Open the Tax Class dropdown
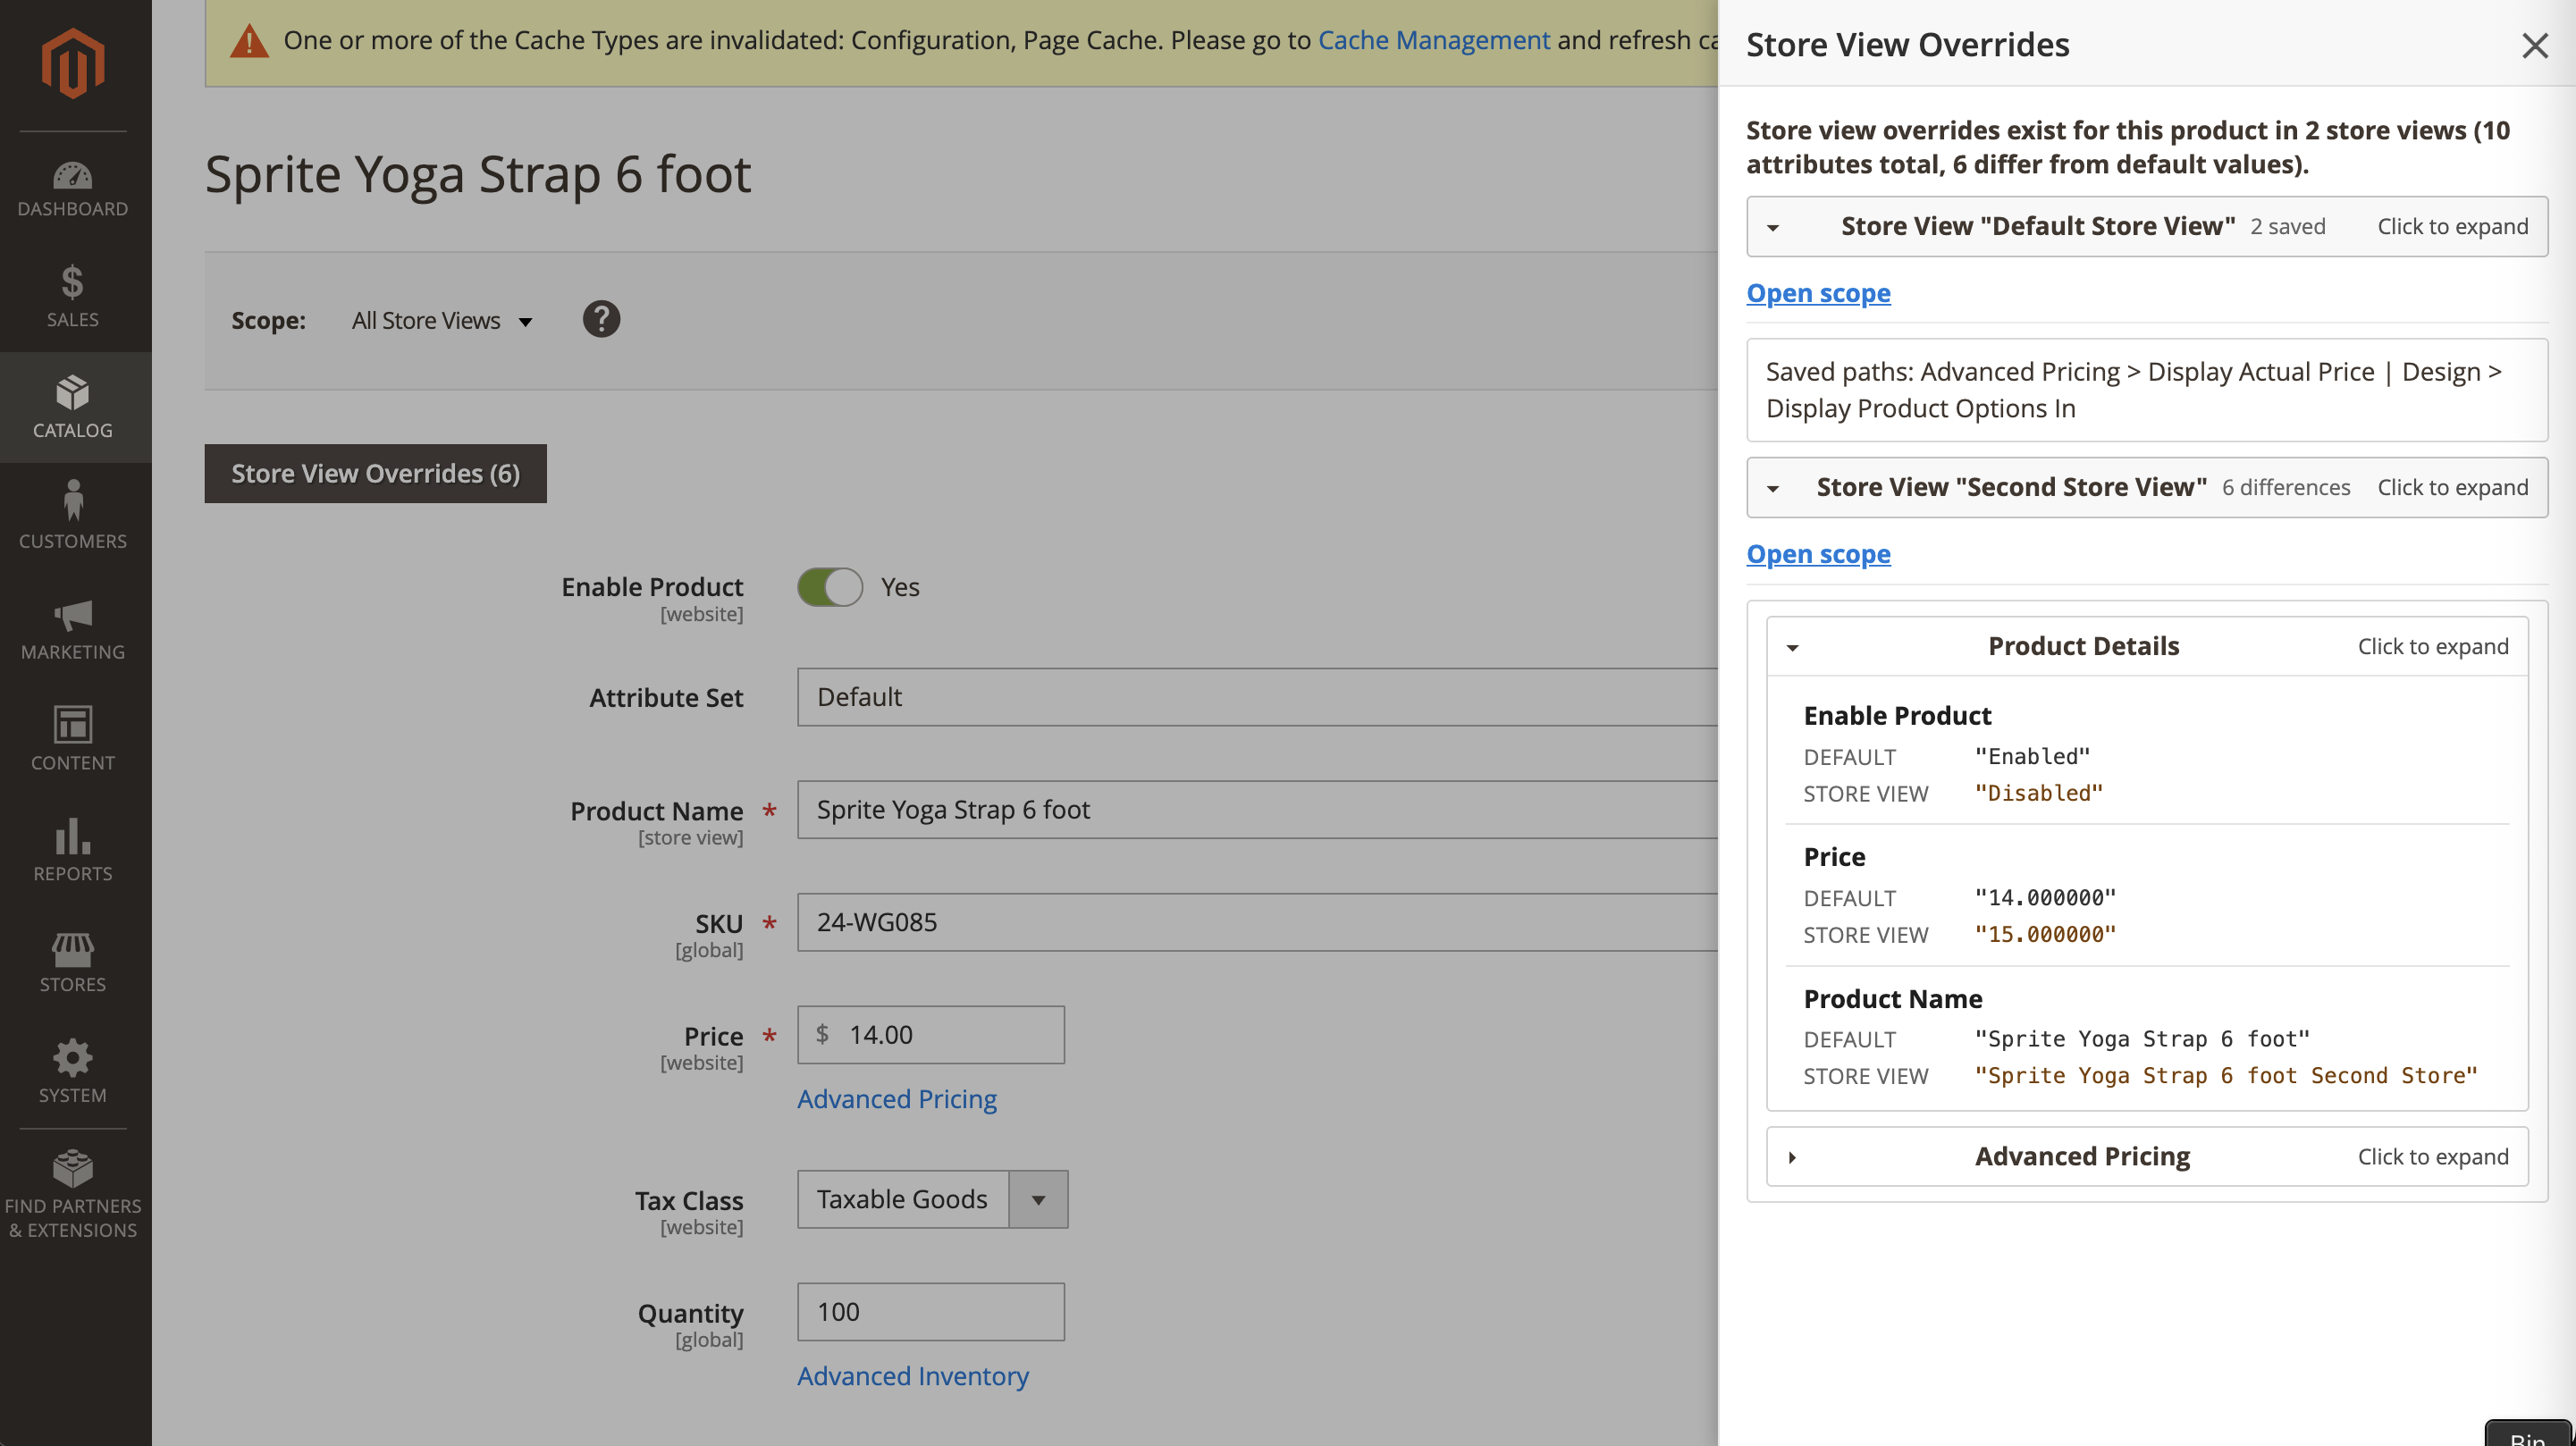 click(932, 1199)
